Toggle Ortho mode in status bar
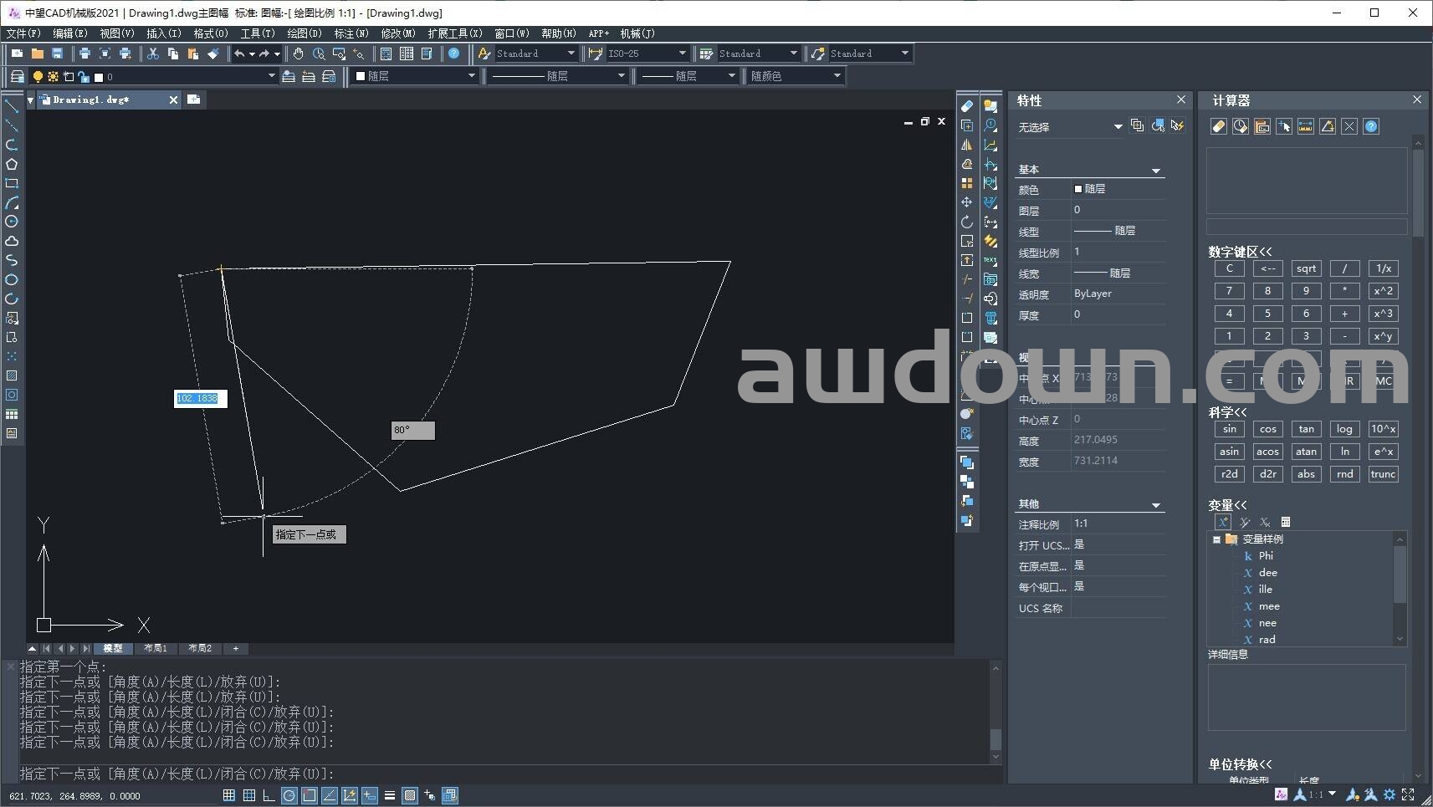1433x807 pixels. [x=269, y=795]
